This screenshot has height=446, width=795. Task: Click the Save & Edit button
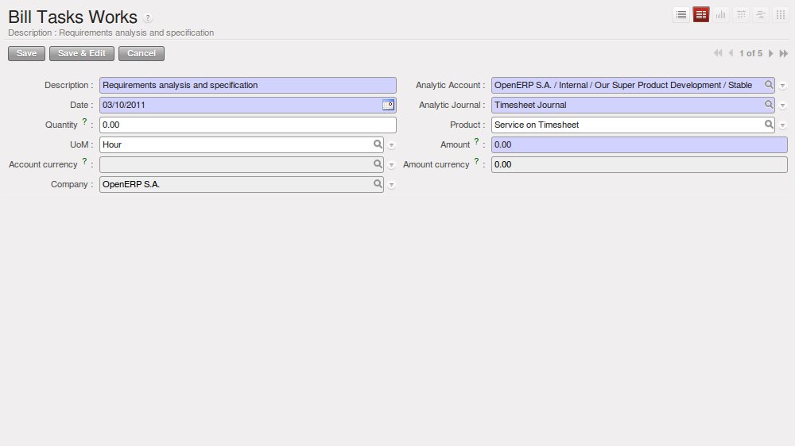(x=82, y=53)
